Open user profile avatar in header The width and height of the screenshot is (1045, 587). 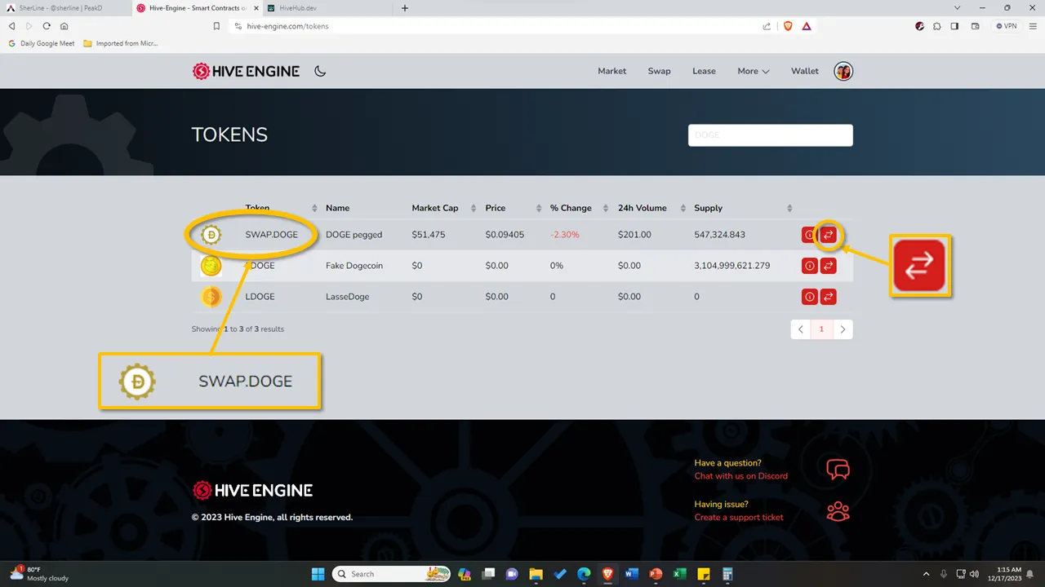843,71
